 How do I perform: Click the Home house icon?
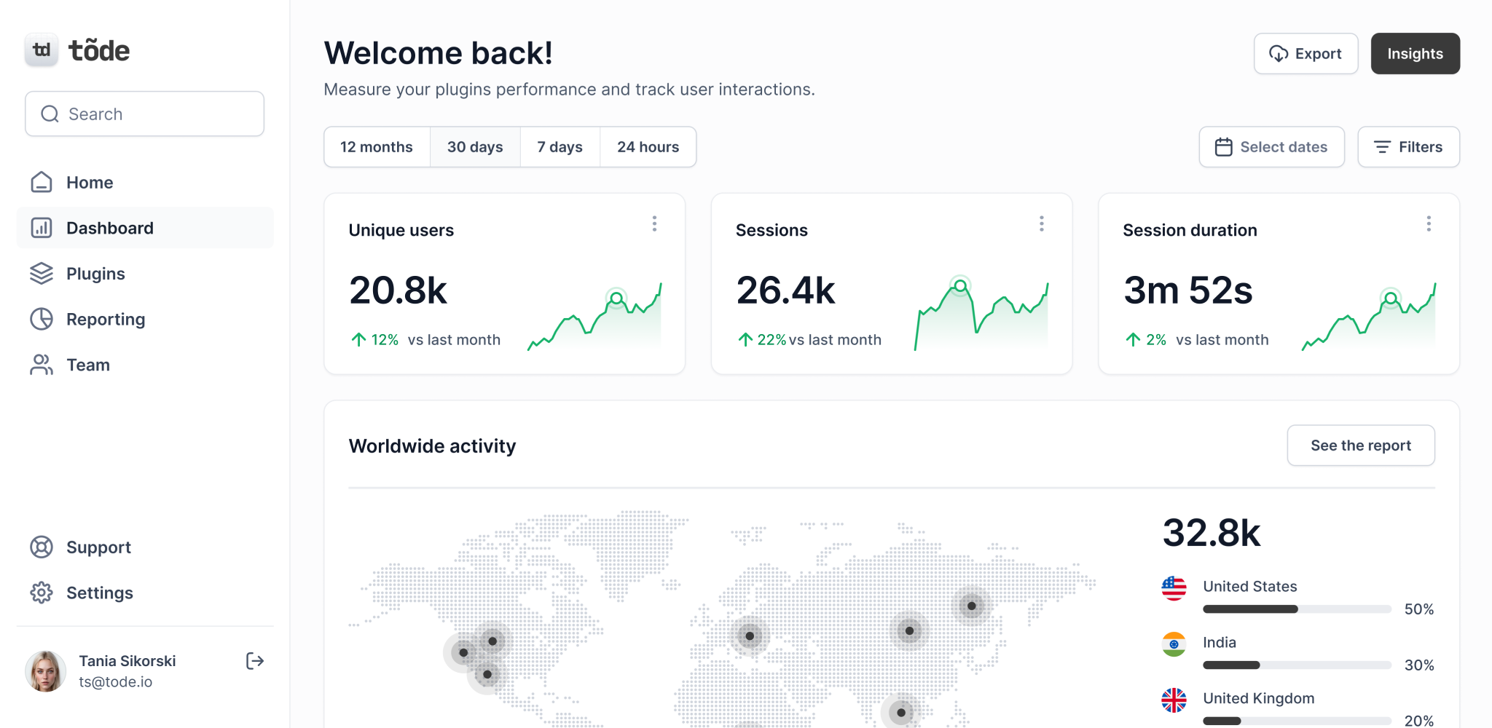42,182
